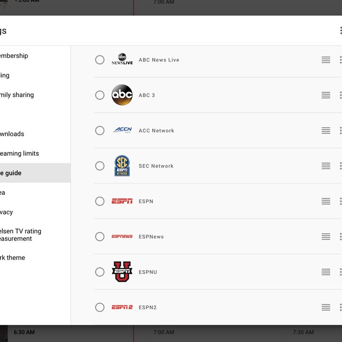Viewport: 342px width, 342px height.
Task: Click the ESPN channel name text
Action: pos(146,201)
